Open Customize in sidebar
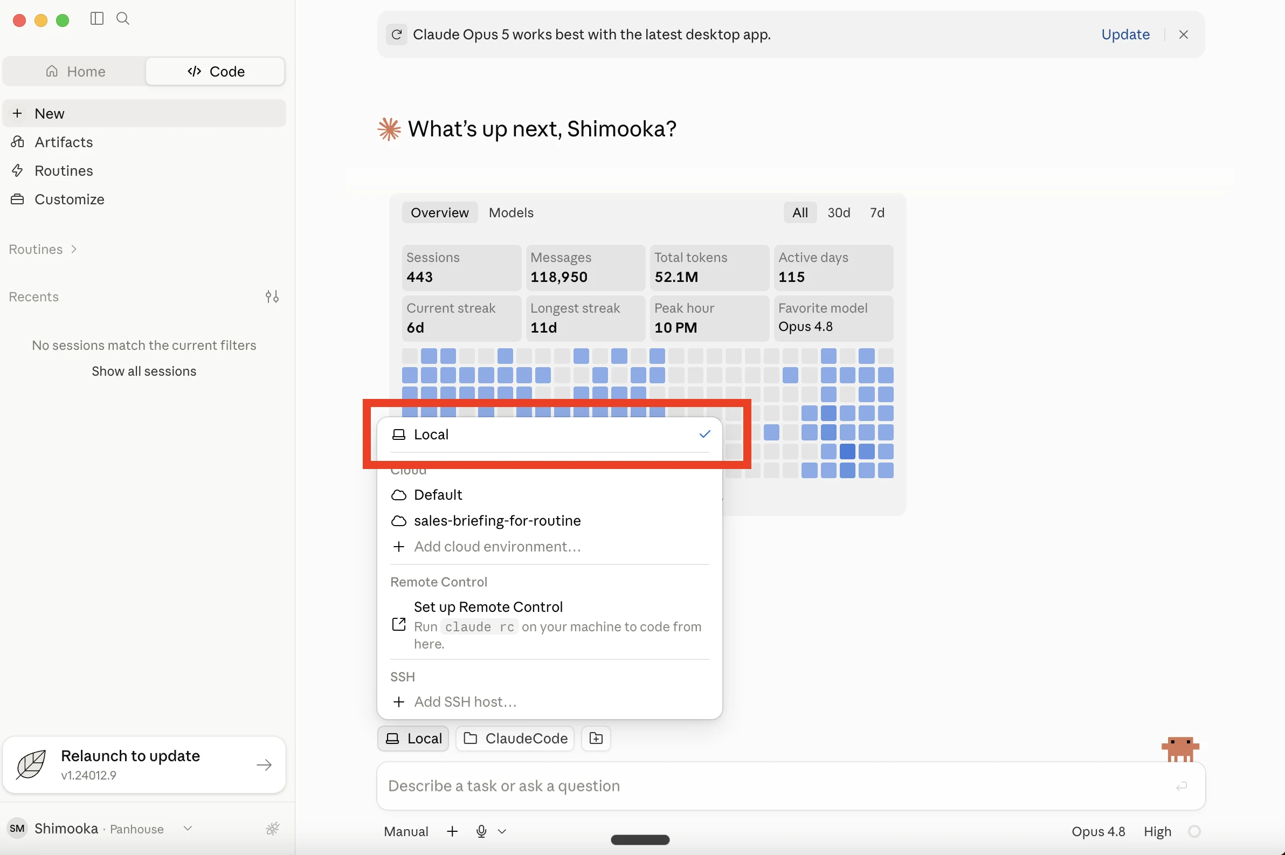1285x855 pixels. pos(144,199)
